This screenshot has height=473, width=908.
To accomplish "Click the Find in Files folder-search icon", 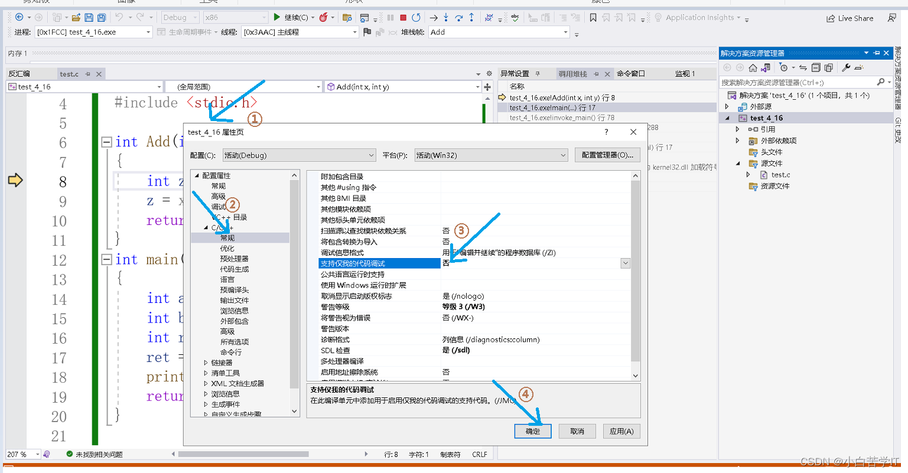I will (x=347, y=18).
